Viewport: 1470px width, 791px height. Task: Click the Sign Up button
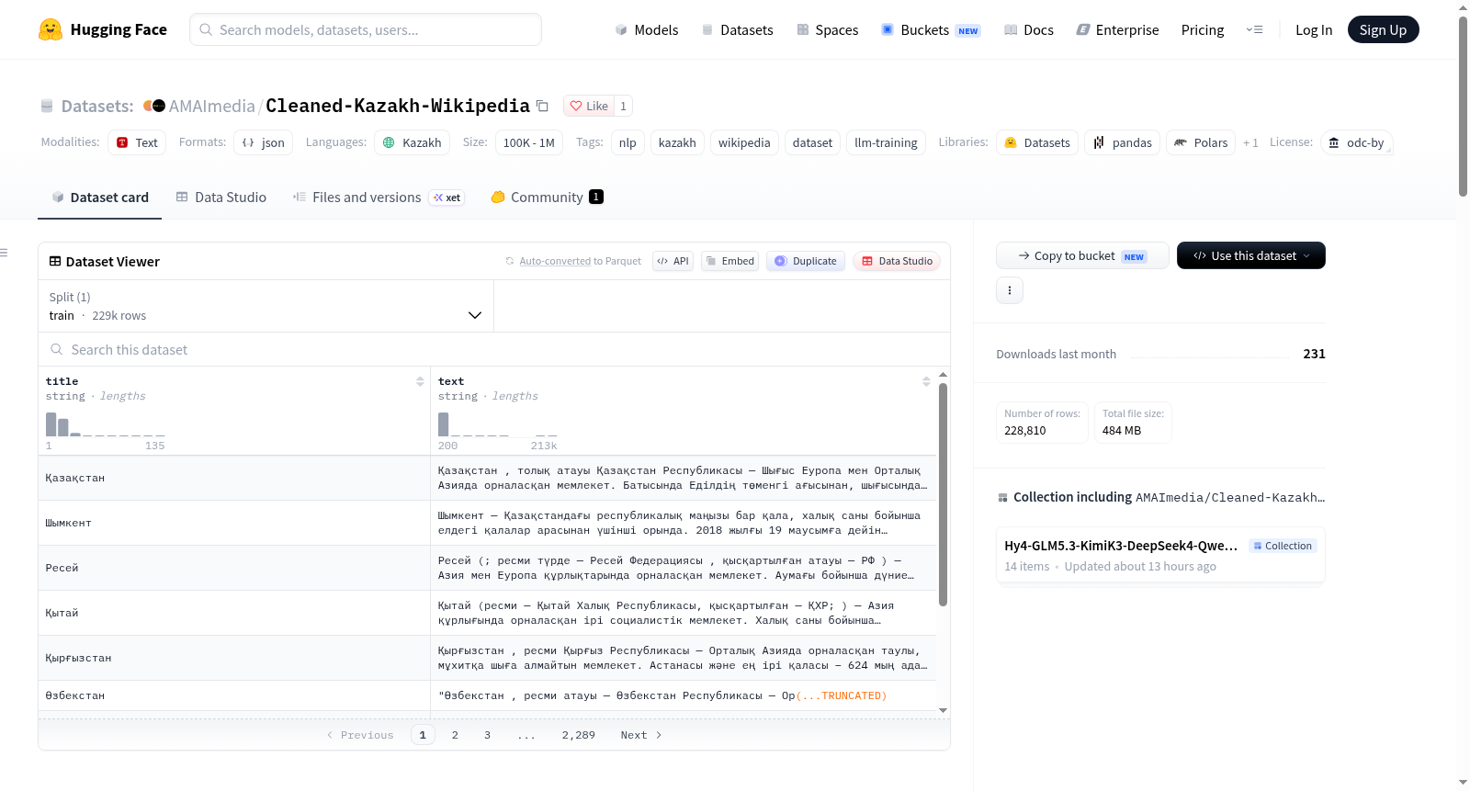tap(1383, 30)
